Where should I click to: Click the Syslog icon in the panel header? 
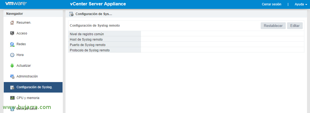click(x=71, y=14)
